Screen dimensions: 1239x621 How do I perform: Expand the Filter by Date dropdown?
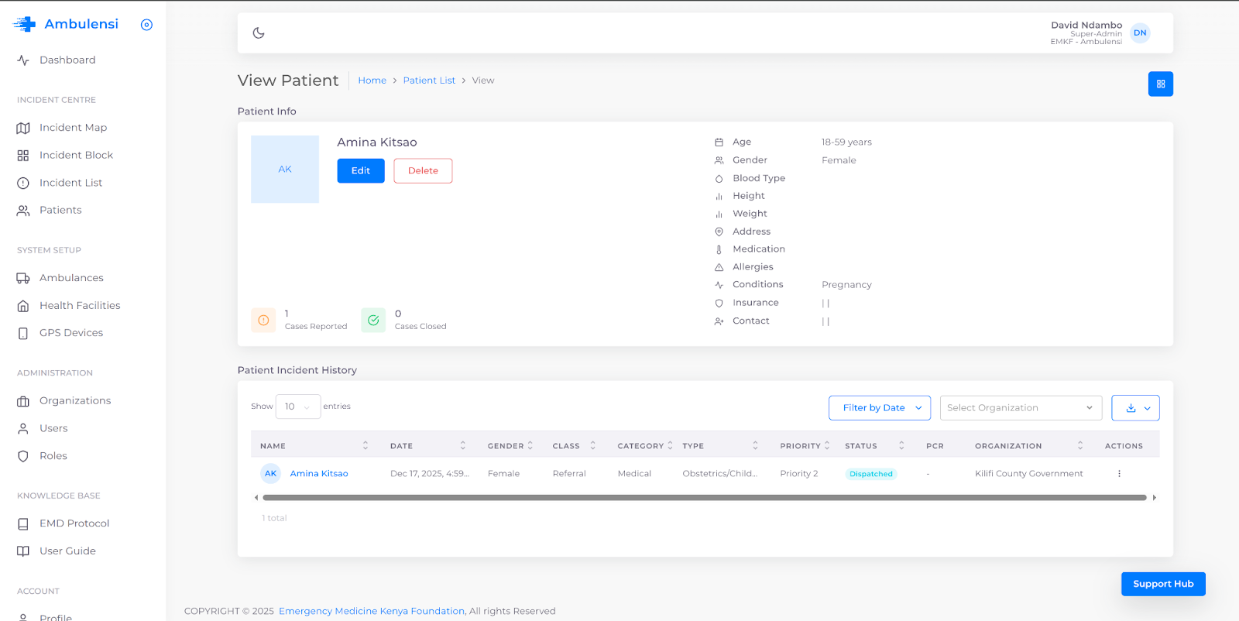(879, 408)
